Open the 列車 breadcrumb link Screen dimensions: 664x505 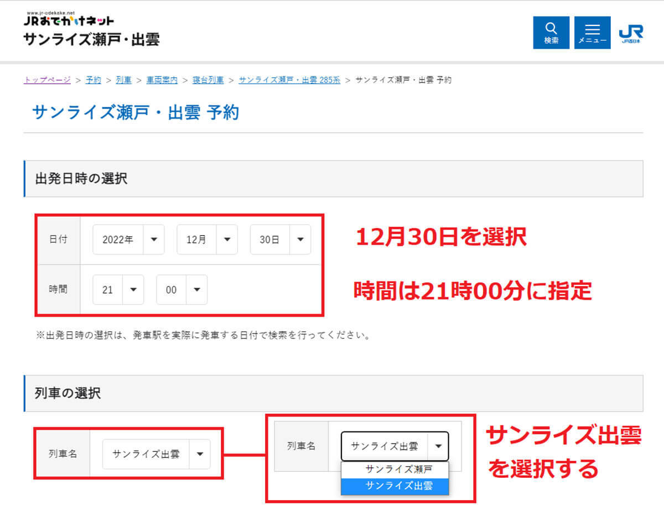pos(124,80)
